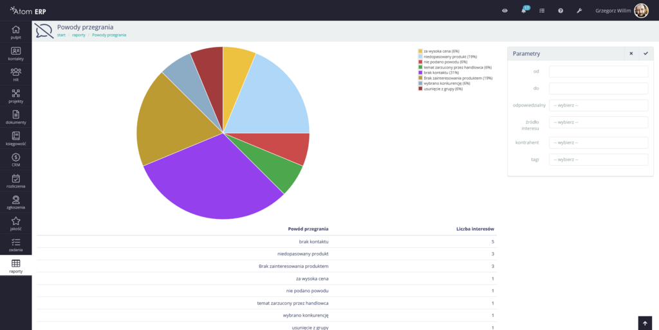The height and width of the screenshot is (330, 659).
Task: Click the raporty breadcrumb link
Action: click(x=79, y=35)
